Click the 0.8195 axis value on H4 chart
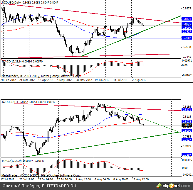Image resolution: width=193 pixels, height=190 pixels. [x=187, y=107]
